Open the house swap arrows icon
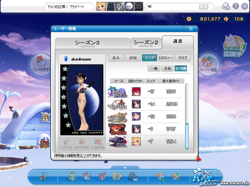250x187 pixels. (176, 176)
